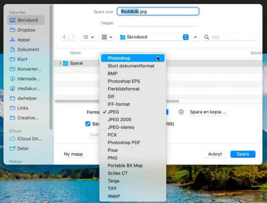267x203 pixels.
Task: Choose Portable Bit Map format
Action: (133, 165)
